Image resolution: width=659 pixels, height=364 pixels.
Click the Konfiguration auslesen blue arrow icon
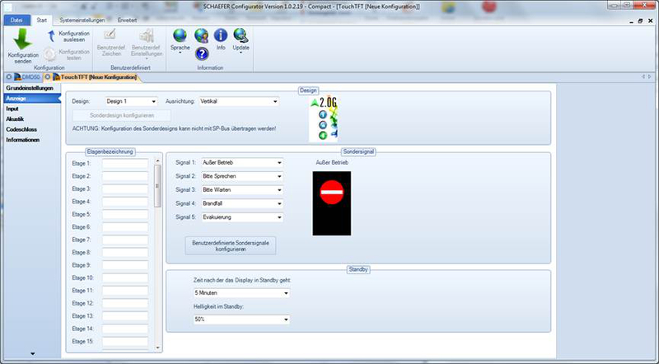click(x=51, y=36)
